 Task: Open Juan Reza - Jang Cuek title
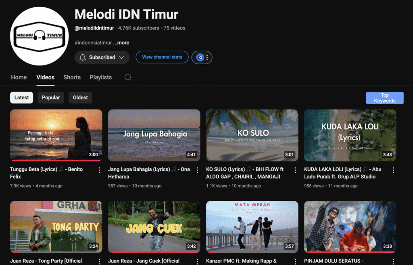point(144,261)
